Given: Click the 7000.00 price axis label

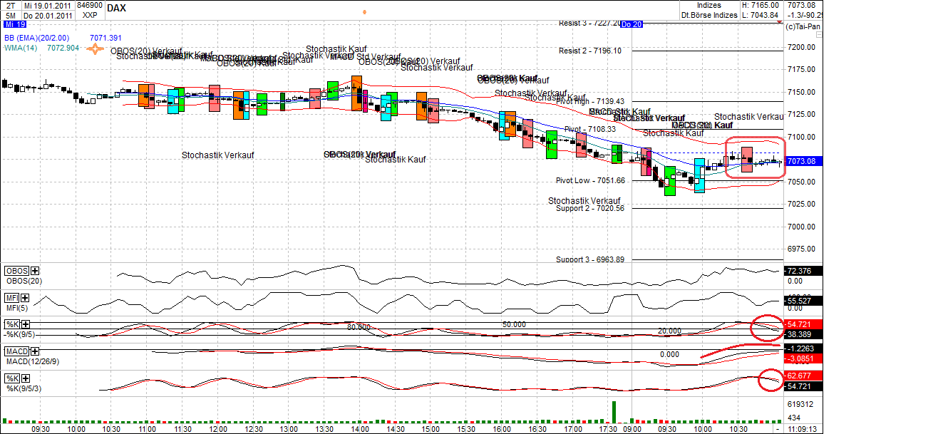Looking at the screenshot, I should tap(801, 226).
